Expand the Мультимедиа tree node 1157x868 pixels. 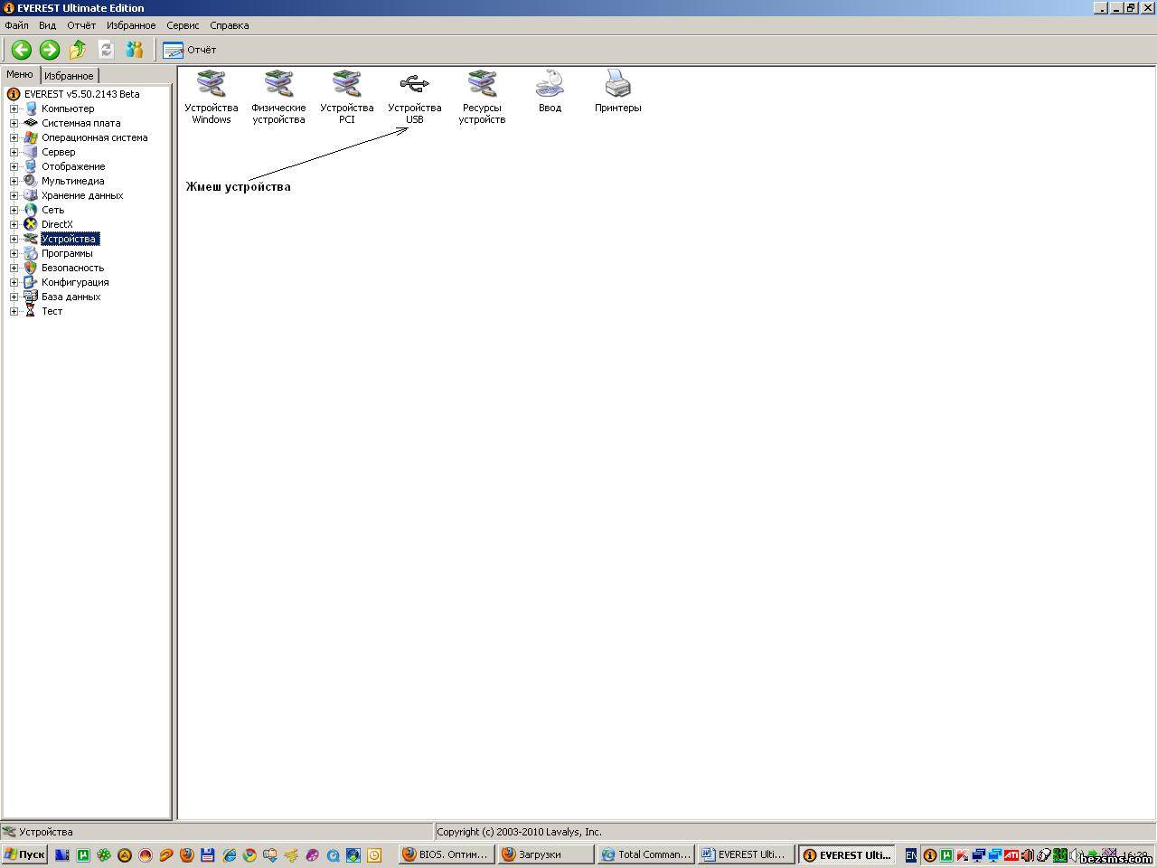14,181
